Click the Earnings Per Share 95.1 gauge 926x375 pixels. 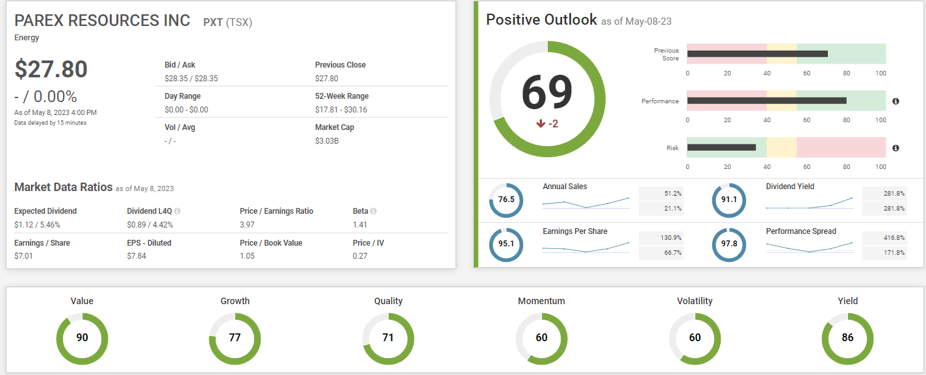[x=506, y=245]
